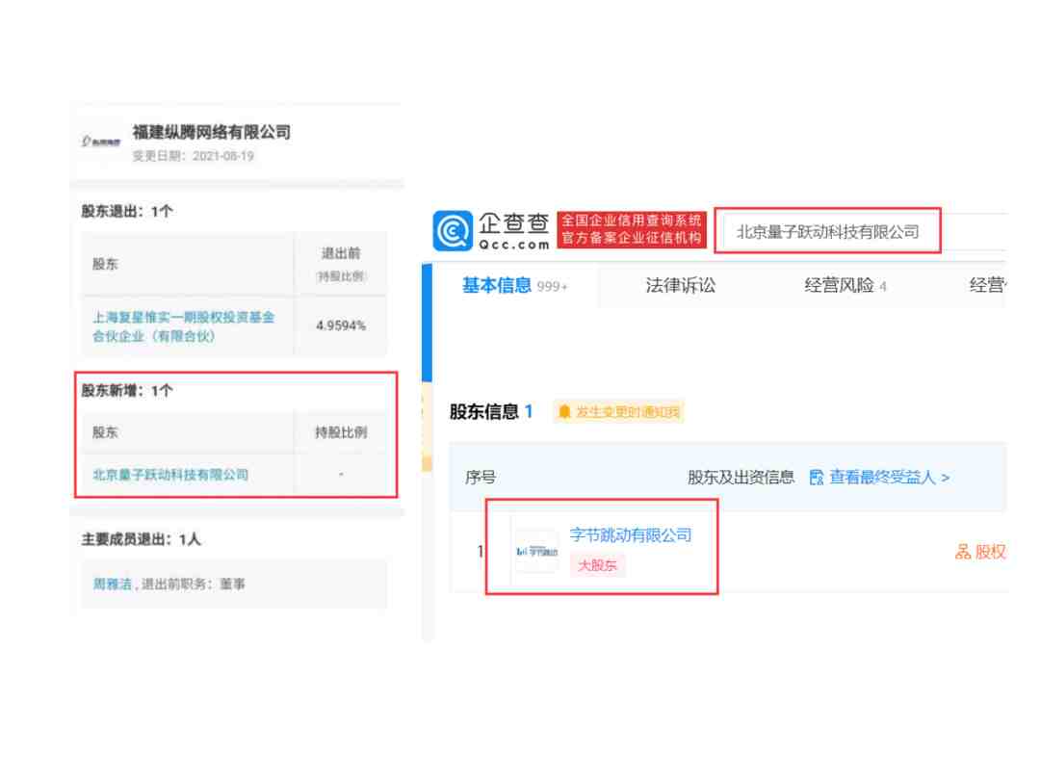This screenshot has height=780, width=1040.
Task: Click the 股东退出: 1个 heading
Action: [127, 212]
